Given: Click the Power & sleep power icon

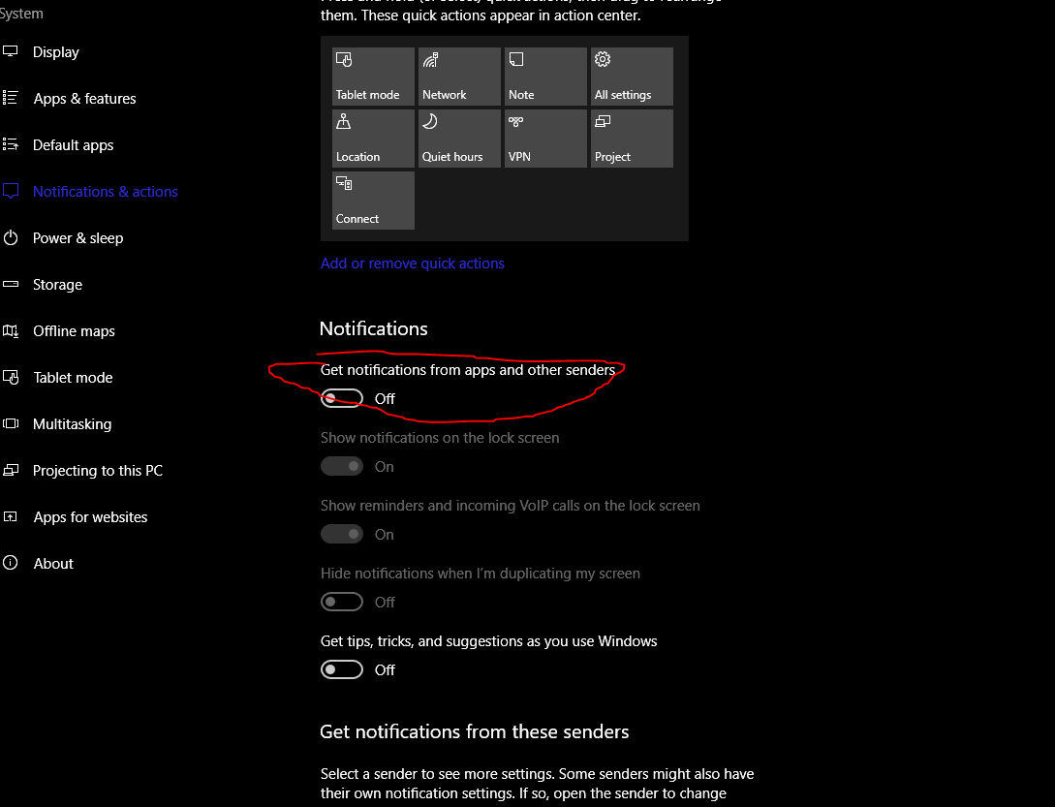Looking at the screenshot, I should point(10,237).
